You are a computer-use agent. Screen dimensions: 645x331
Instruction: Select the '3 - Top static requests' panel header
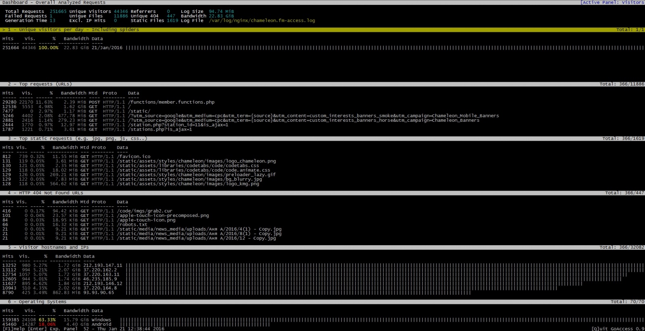tap(322, 139)
